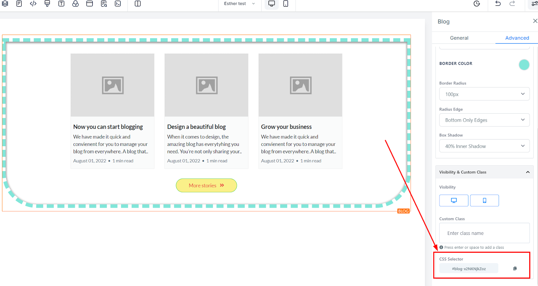The image size is (538, 286).
Task: Open the Border Color swatch
Action: tap(524, 65)
